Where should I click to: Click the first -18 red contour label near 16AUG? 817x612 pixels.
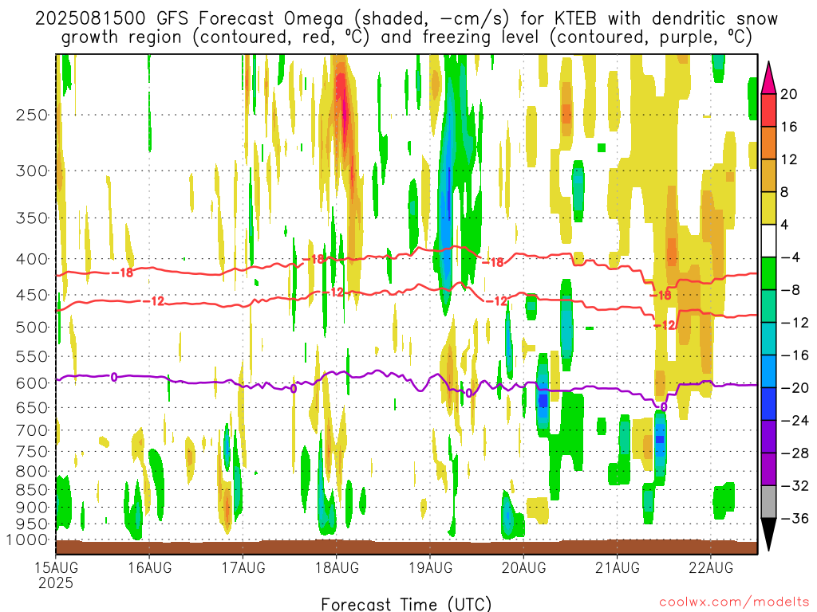(123, 273)
